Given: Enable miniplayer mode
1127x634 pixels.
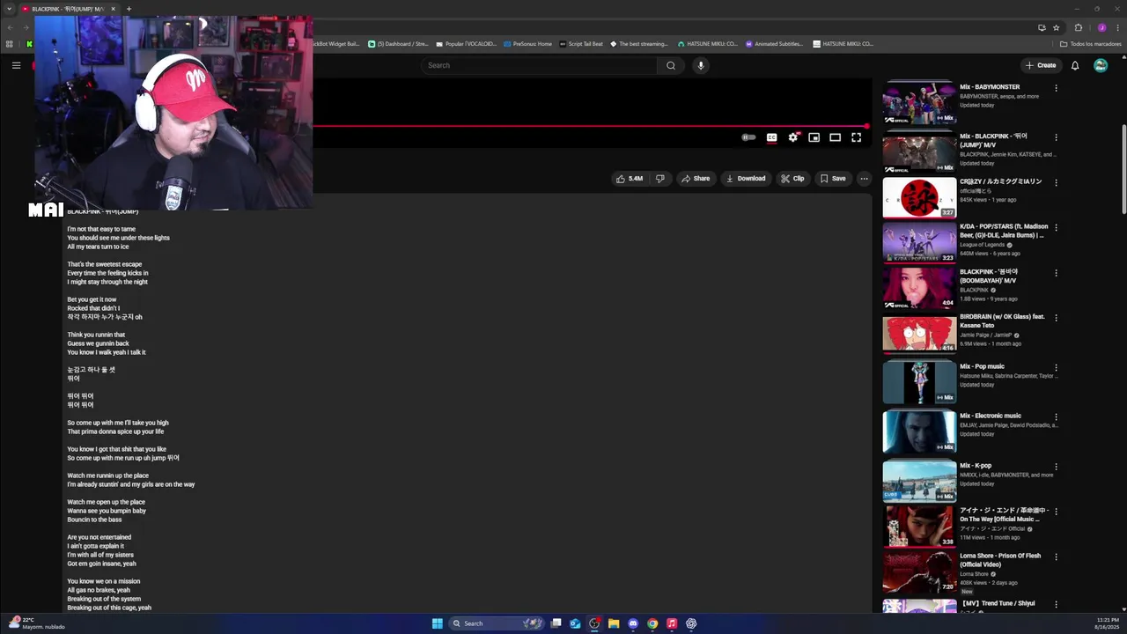Looking at the screenshot, I should (x=814, y=137).
